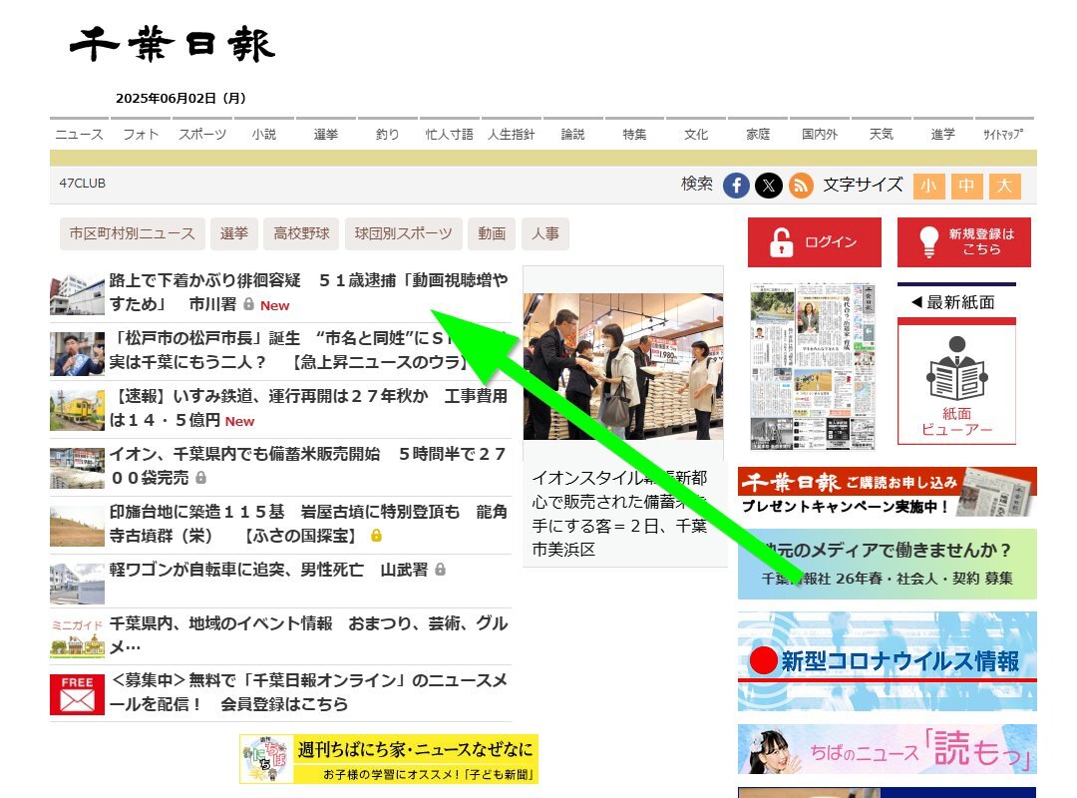The image size is (1077, 798).
Task: Open the フォト menu item
Action: [x=141, y=134]
